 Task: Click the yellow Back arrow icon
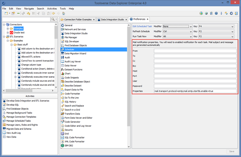click(53, 13)
